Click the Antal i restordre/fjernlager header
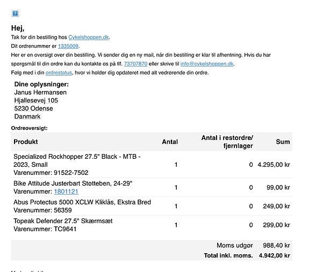Screen dimensions: 309x272 coord(227,142)
